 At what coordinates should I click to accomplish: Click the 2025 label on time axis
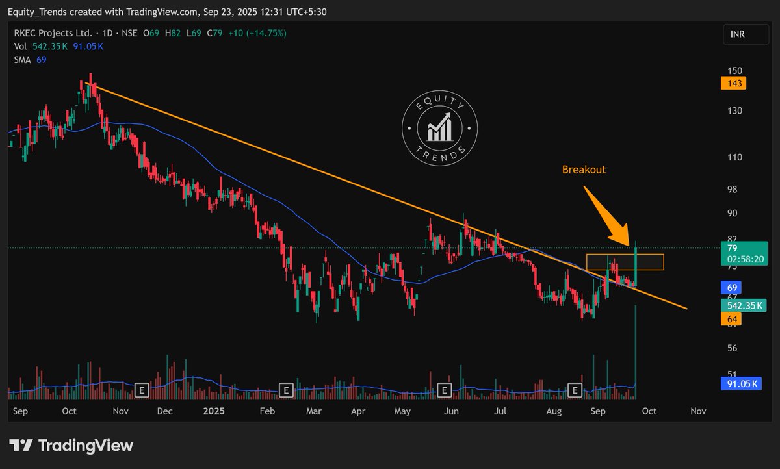click(x=213, y=411)
